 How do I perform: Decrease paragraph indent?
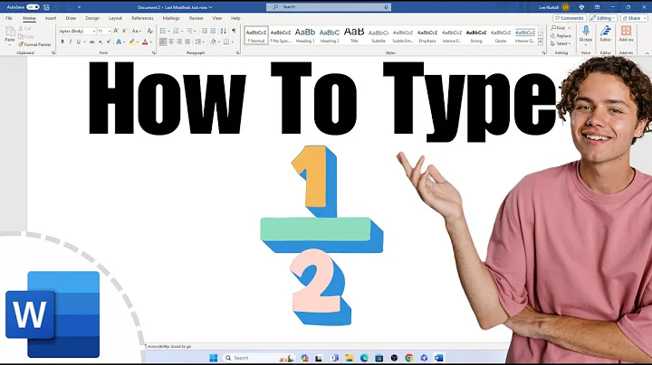coord(204,31)
